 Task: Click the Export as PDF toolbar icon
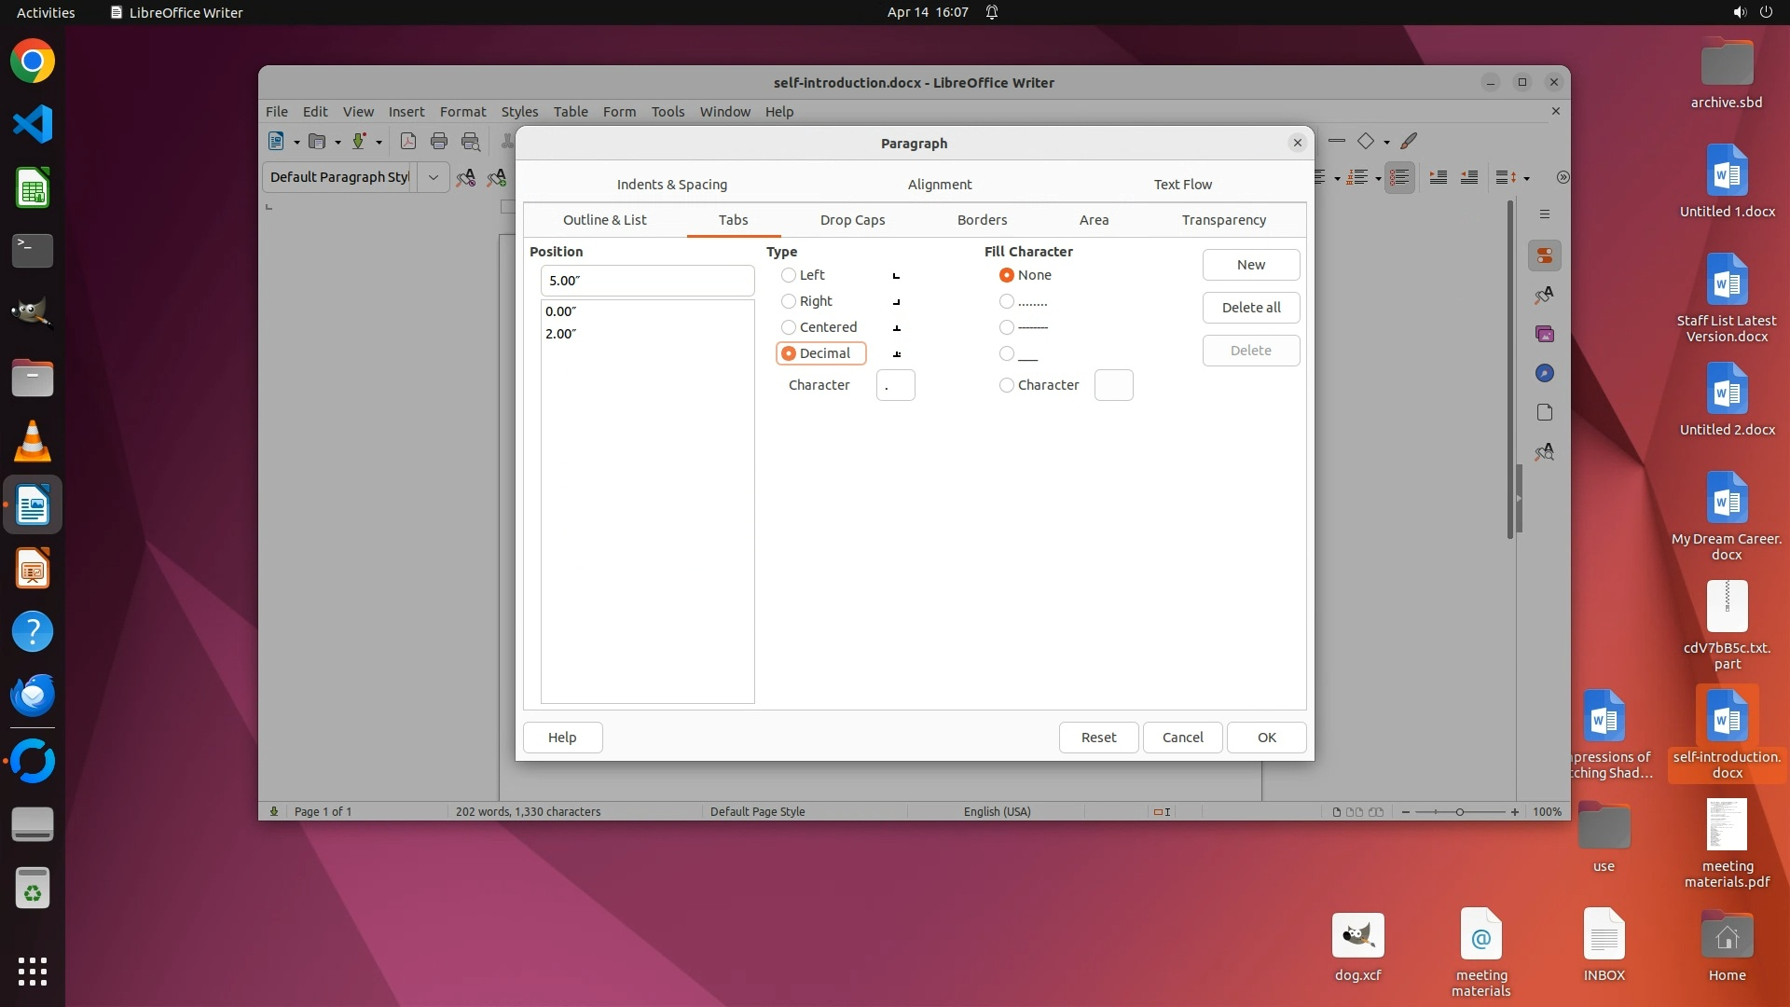point(407,142)
